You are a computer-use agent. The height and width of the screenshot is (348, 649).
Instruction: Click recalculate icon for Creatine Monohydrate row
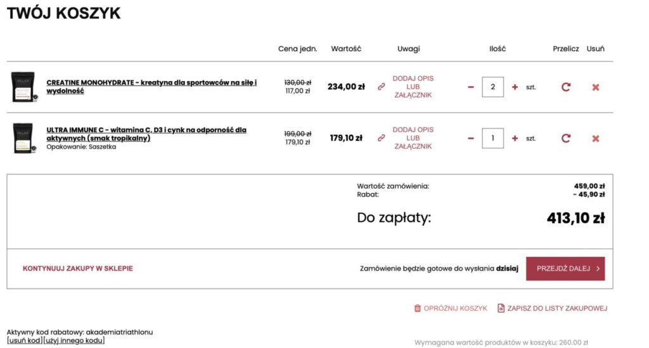[x=566, y=87]
